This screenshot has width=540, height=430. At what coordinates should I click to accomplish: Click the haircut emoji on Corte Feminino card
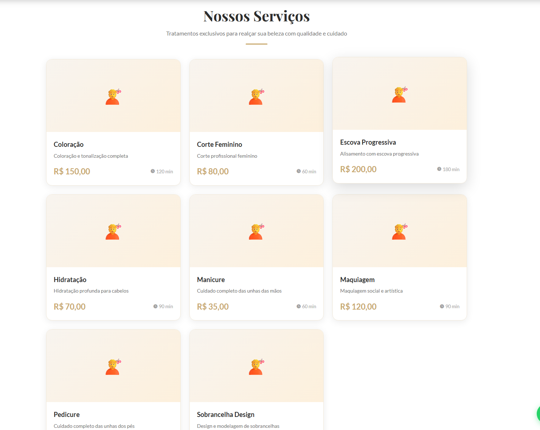click(x=257, y=97)
